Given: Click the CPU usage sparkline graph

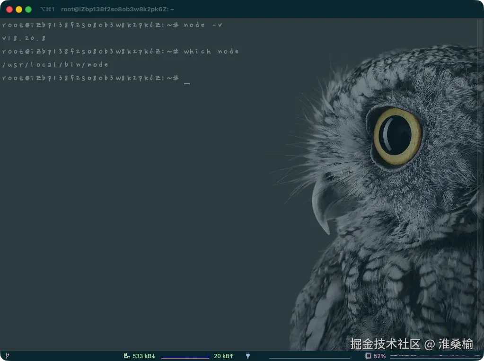Looking at the screenshot, I should click(x=435, y=356).
